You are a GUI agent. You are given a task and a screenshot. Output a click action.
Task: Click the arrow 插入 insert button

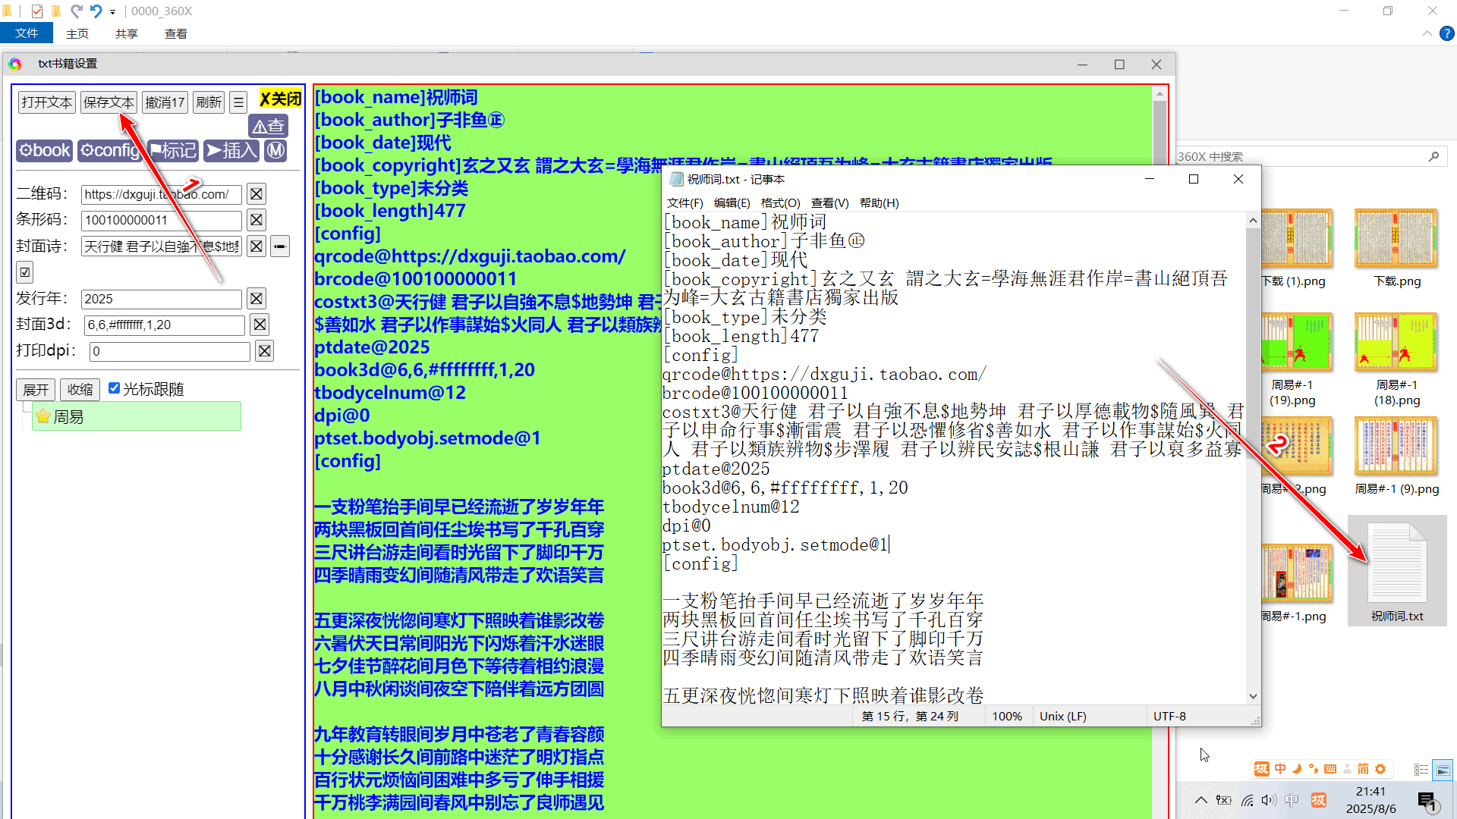pos(231,151)
